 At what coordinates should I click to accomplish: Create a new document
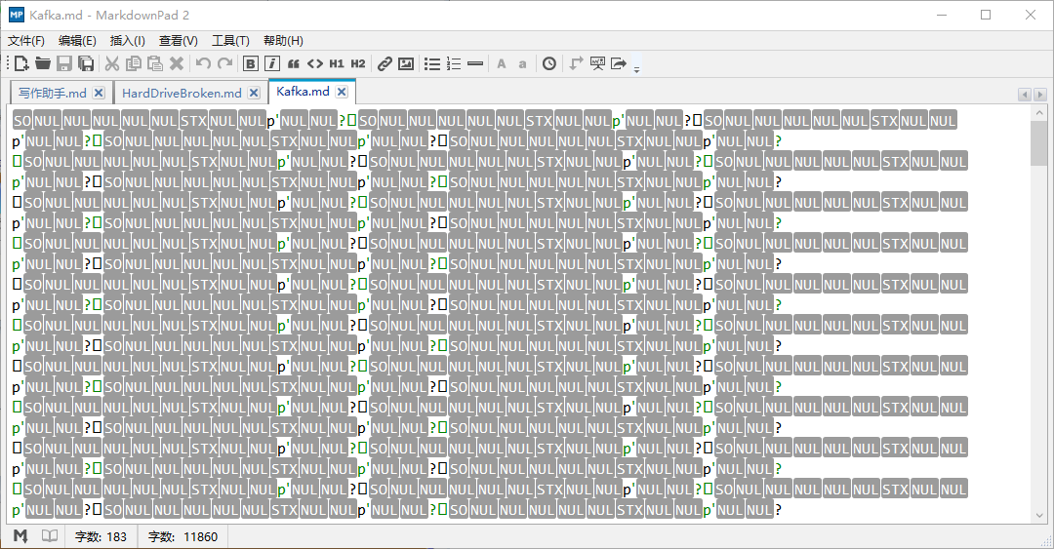(x=21, y=63)
